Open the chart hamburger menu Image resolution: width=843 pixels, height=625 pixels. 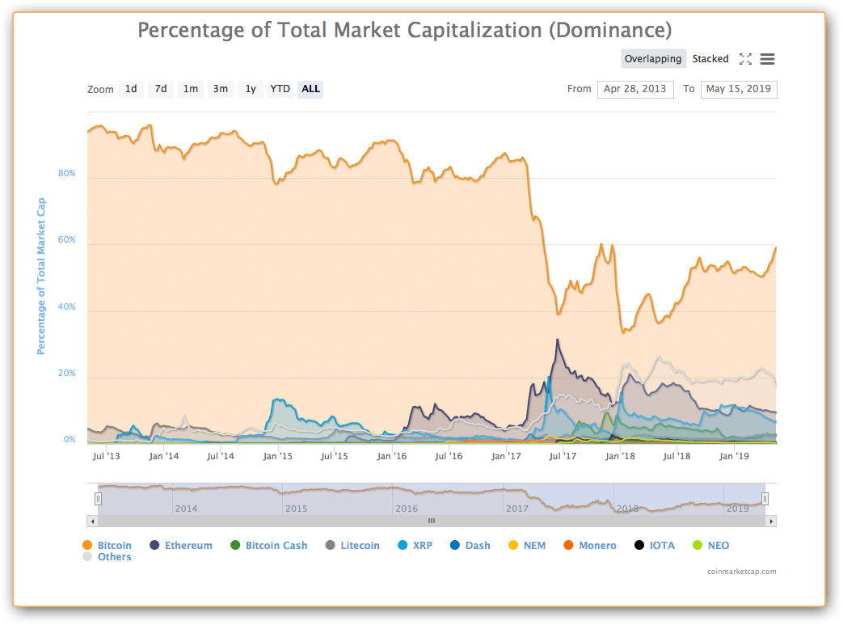pyautogui.click(x=768, y=59)
